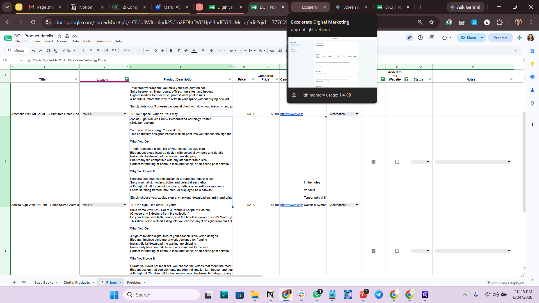
Task: Bookmark this page with star icon
Action: pos(431,22)
